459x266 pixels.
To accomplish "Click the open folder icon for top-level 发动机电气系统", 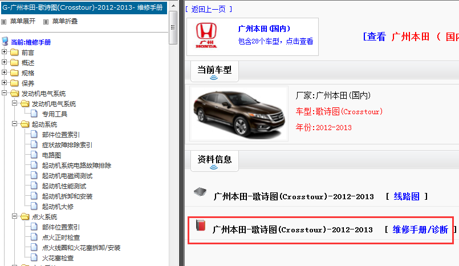I will (x=15, y=94).
